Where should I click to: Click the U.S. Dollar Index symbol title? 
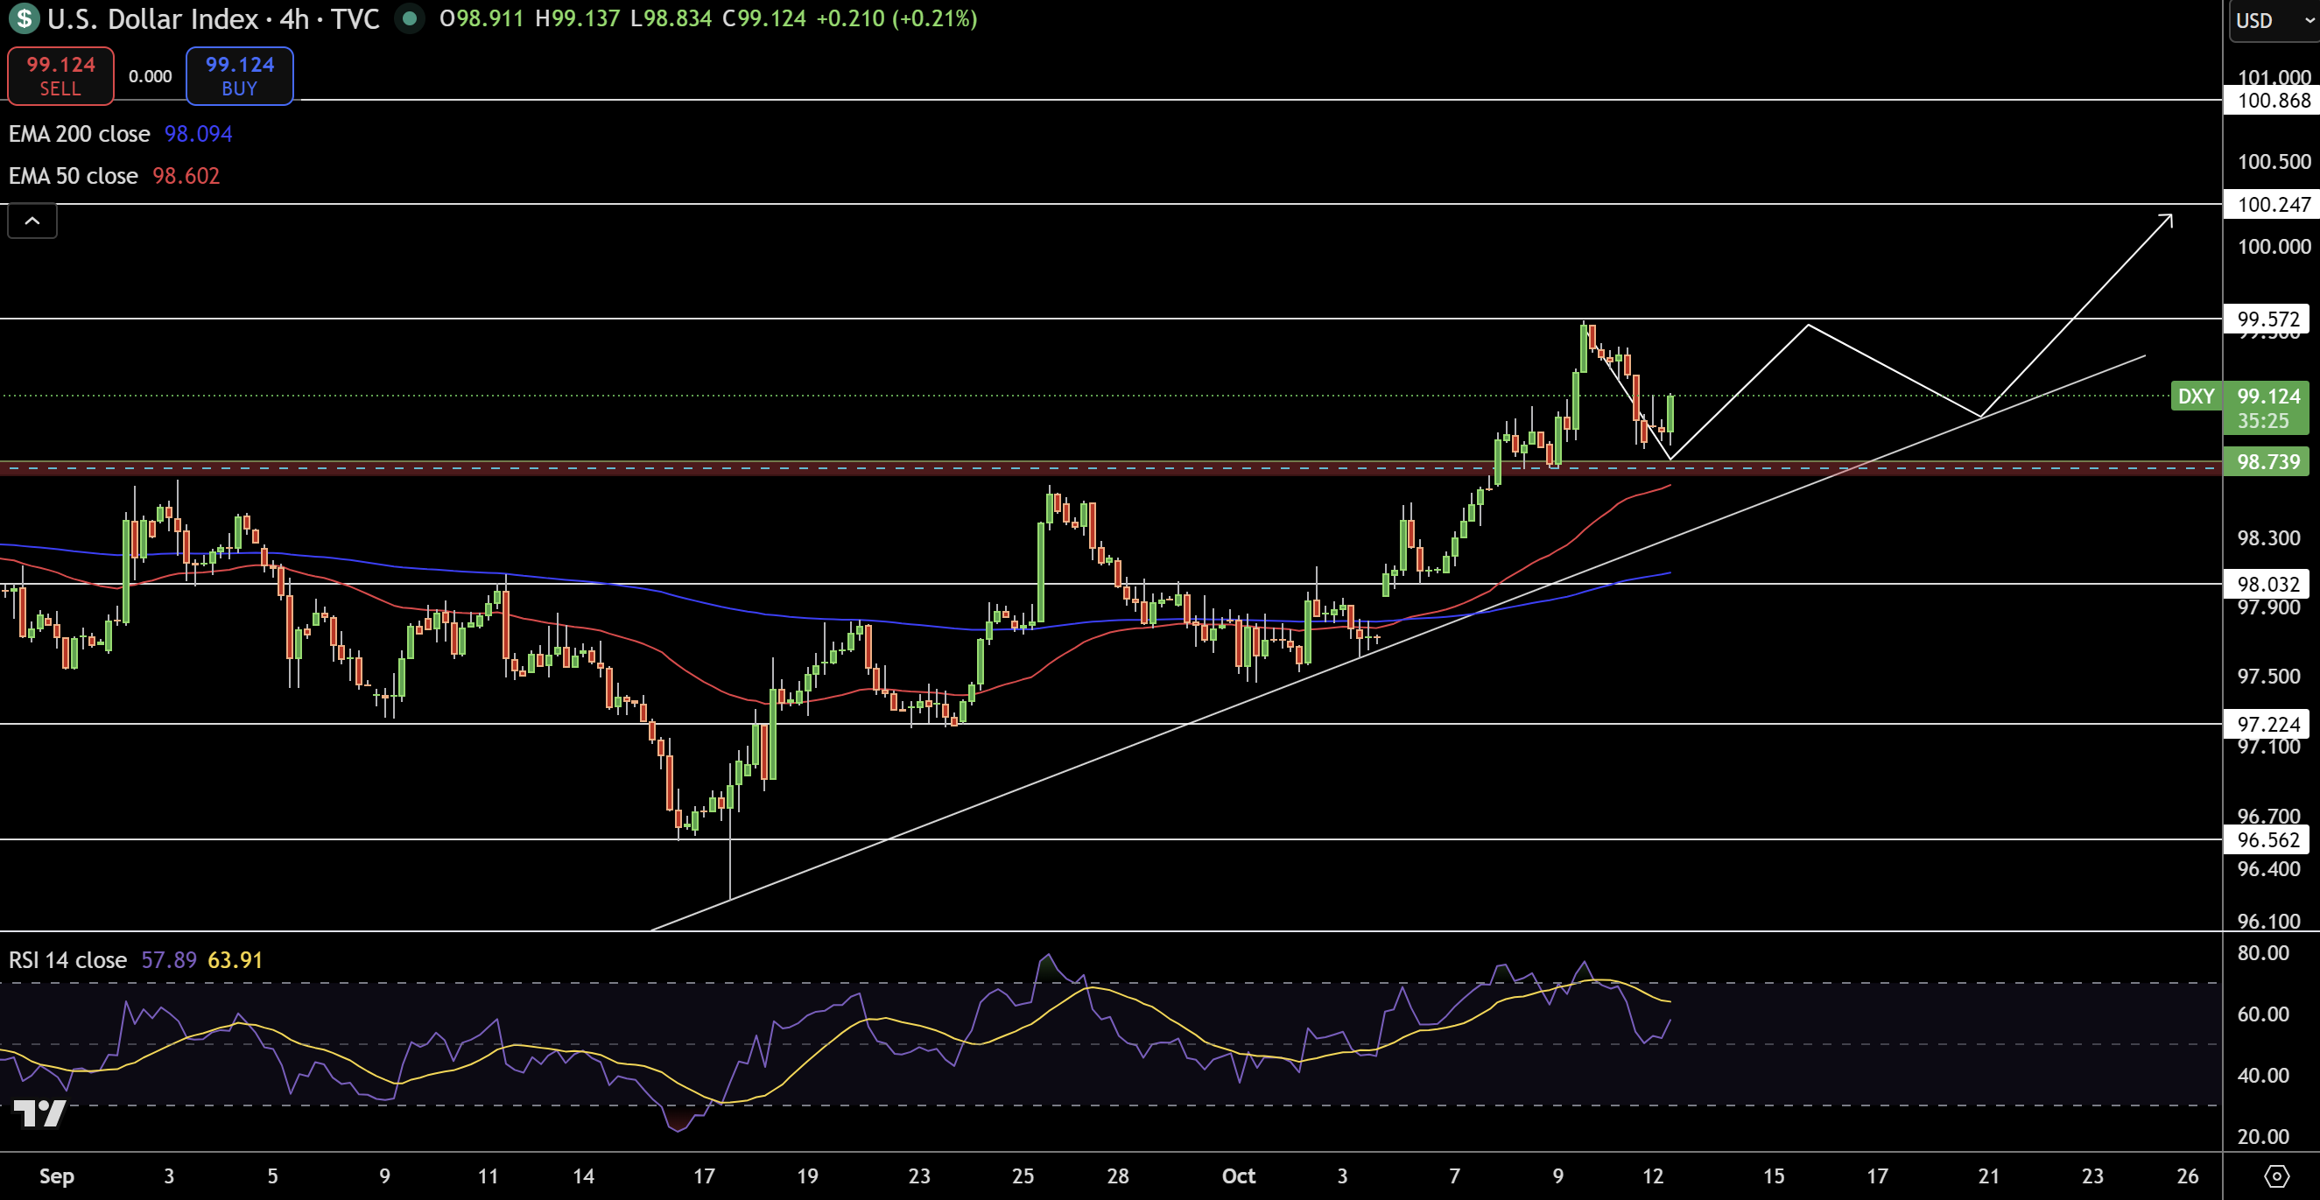click(153, 18)
